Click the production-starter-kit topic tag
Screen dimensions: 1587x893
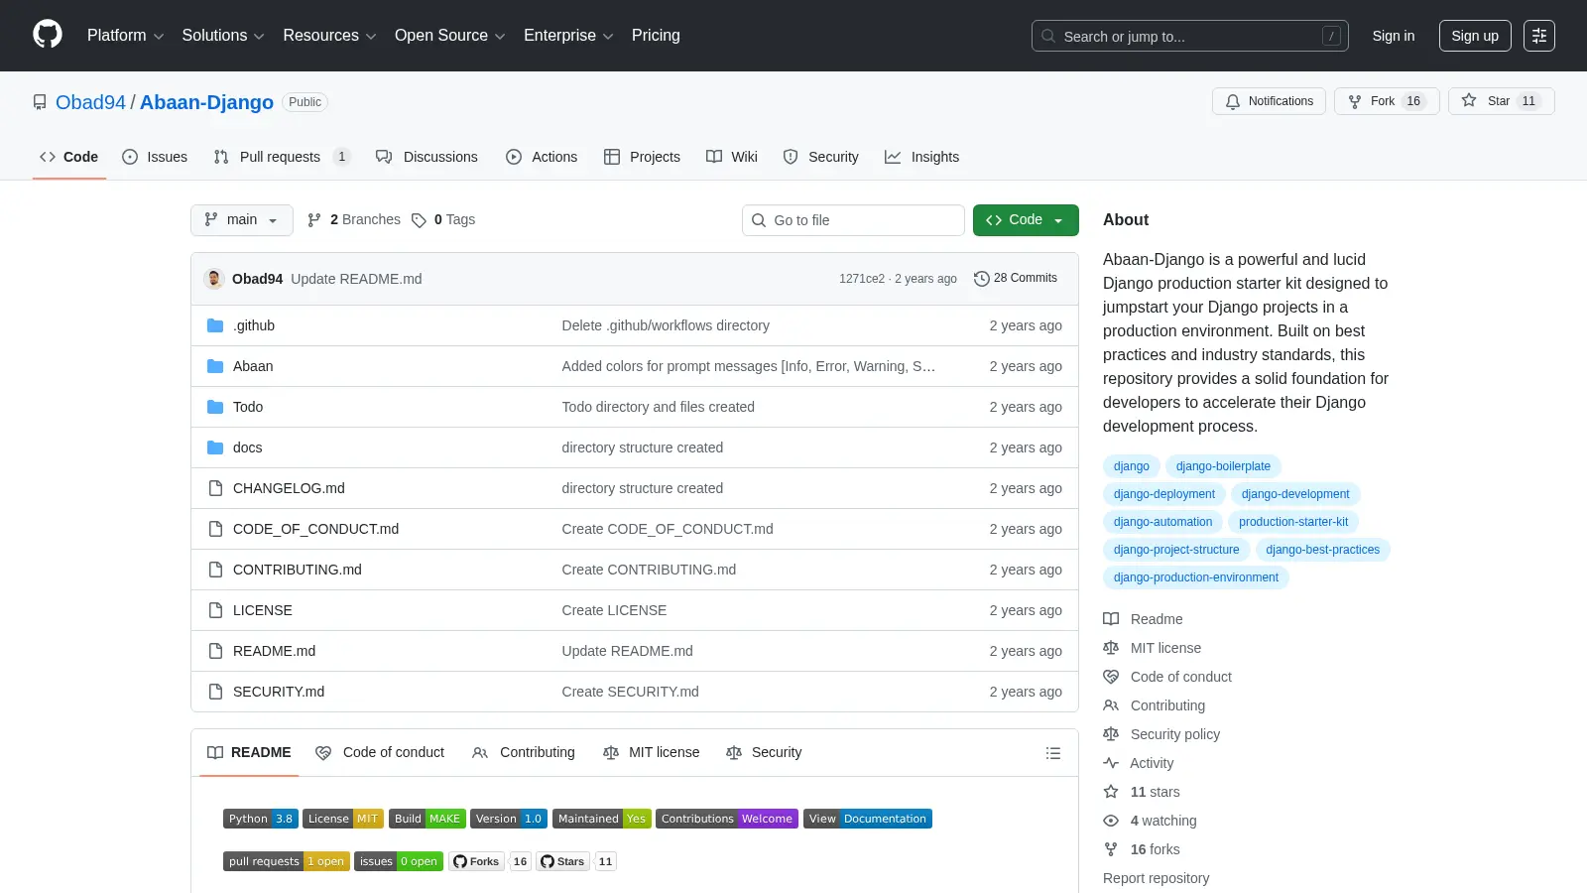1293,522
